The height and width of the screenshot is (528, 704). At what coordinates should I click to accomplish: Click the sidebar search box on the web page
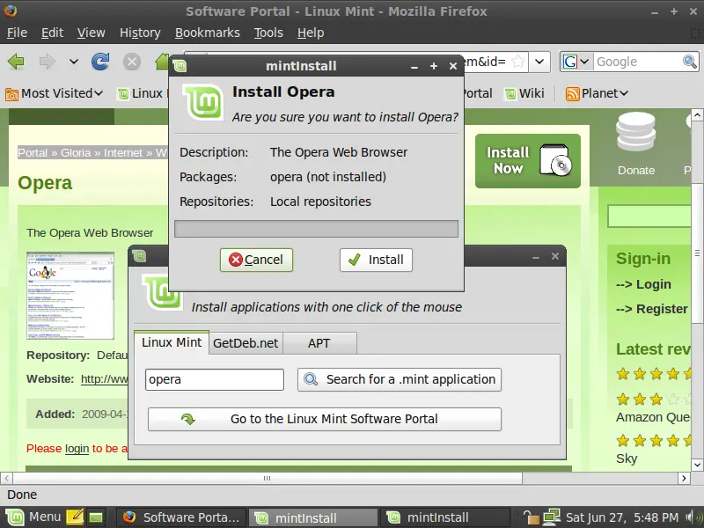[649, 216]
